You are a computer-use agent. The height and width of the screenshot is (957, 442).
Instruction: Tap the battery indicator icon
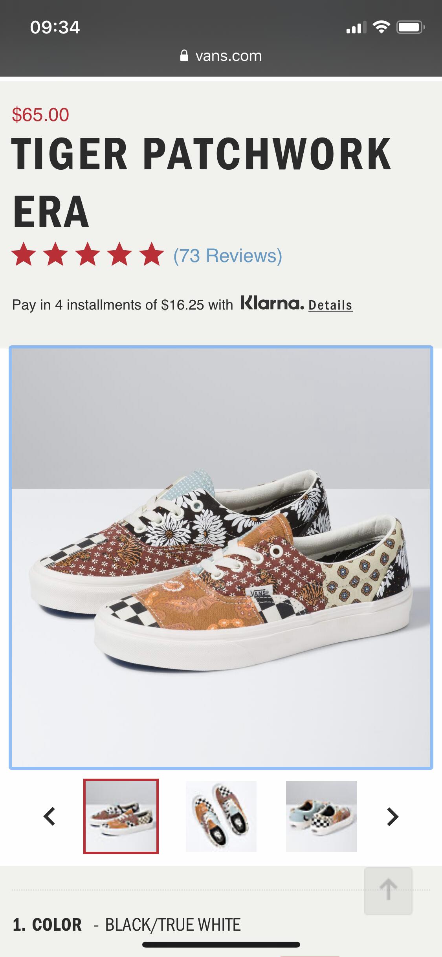click(x=411, y=27)
